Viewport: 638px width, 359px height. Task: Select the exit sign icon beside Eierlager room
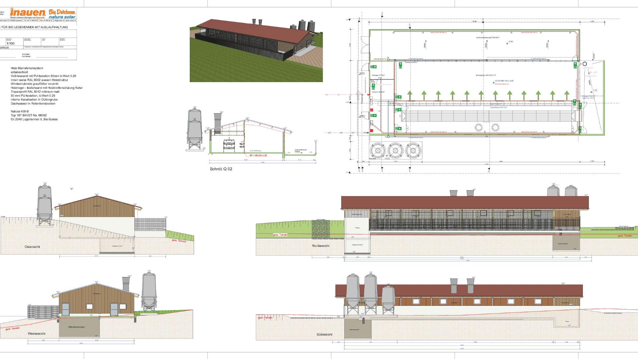tap(373, 66)
